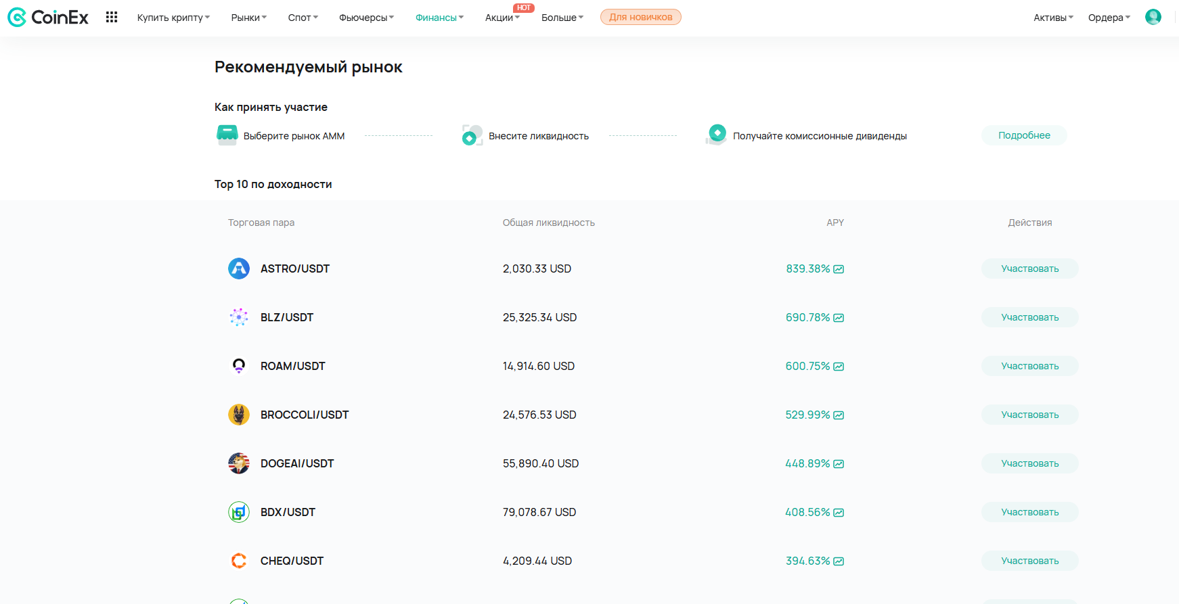Open APY chart icon for CHEQ/USDT
This screenshot has height=604, width=1179.
pyautogui.click(x=839, y=561)
